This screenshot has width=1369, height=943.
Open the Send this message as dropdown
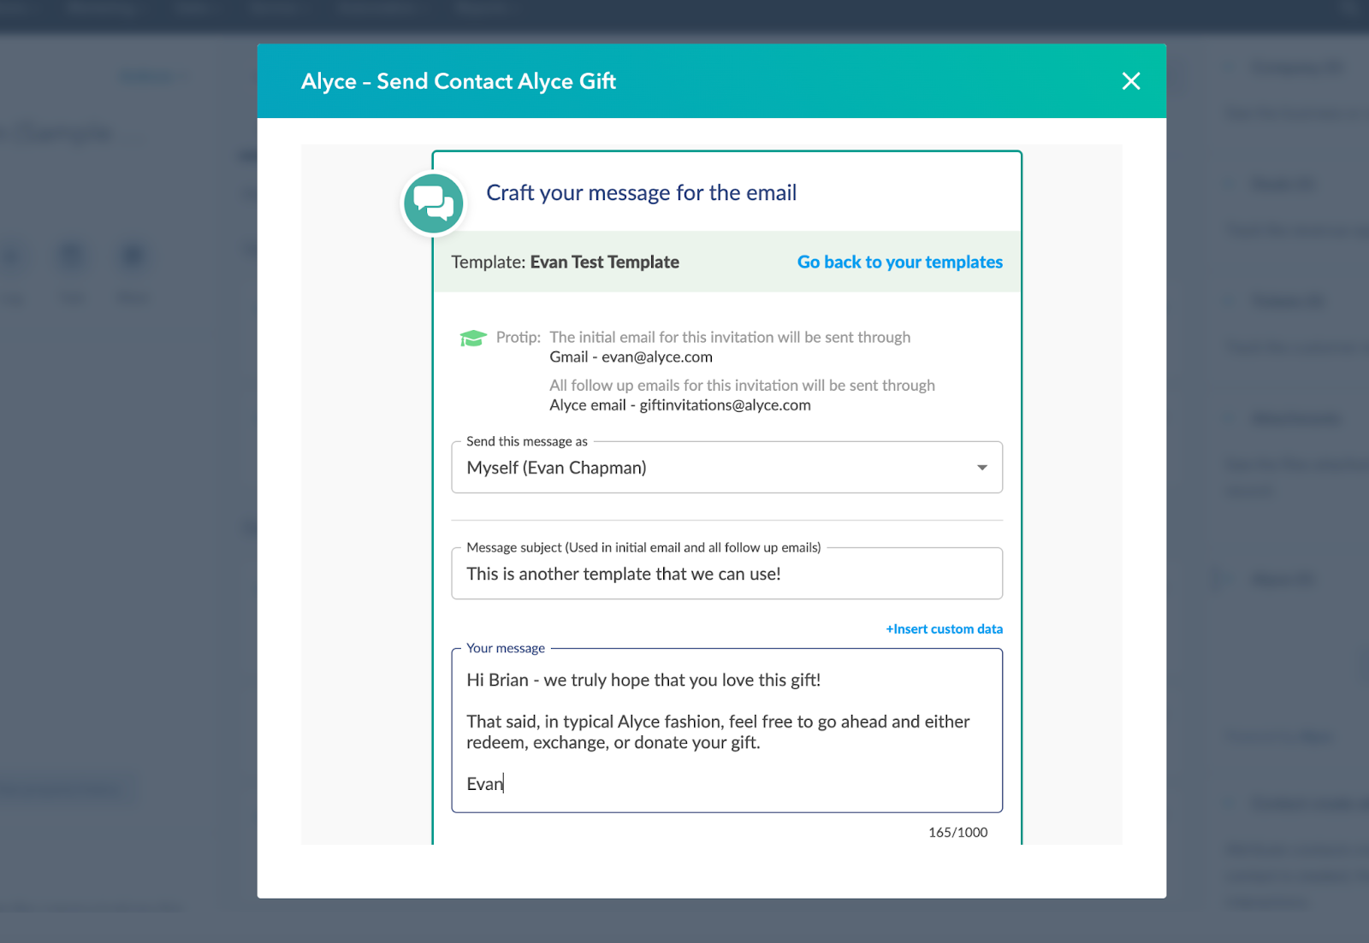(726, 467)
